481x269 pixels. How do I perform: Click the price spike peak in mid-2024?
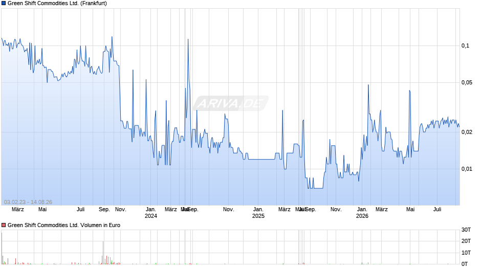188,39
